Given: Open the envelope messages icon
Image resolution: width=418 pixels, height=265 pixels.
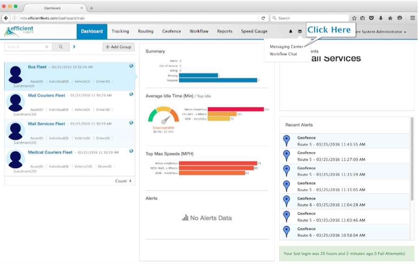Looking at the screenshot, I should [x=300, y=32].
